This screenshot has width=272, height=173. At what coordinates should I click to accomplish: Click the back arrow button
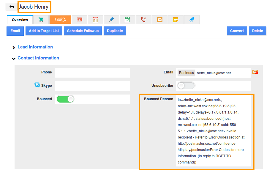pyautogui.click(x=12, y=7)
